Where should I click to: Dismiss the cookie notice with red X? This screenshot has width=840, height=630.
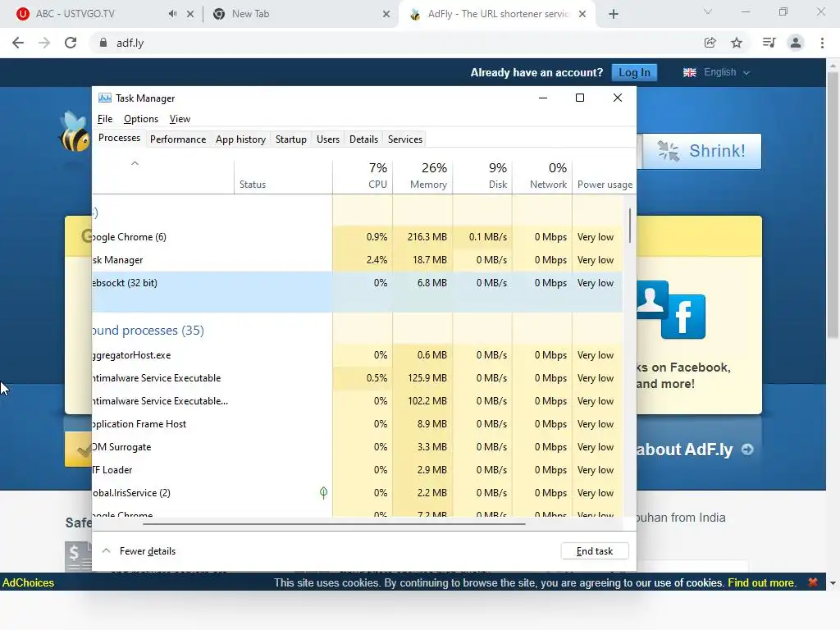(x=813, y=582)
